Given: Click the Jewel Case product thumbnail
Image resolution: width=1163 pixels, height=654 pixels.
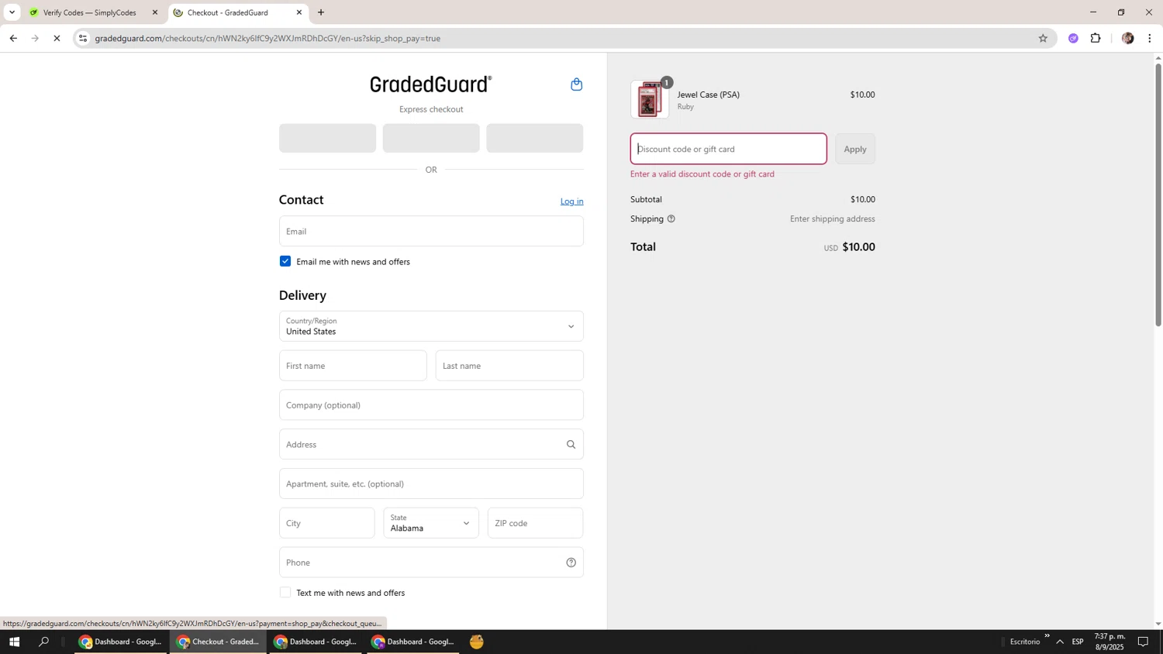Looking at the screenshot, I should point(650,99).
